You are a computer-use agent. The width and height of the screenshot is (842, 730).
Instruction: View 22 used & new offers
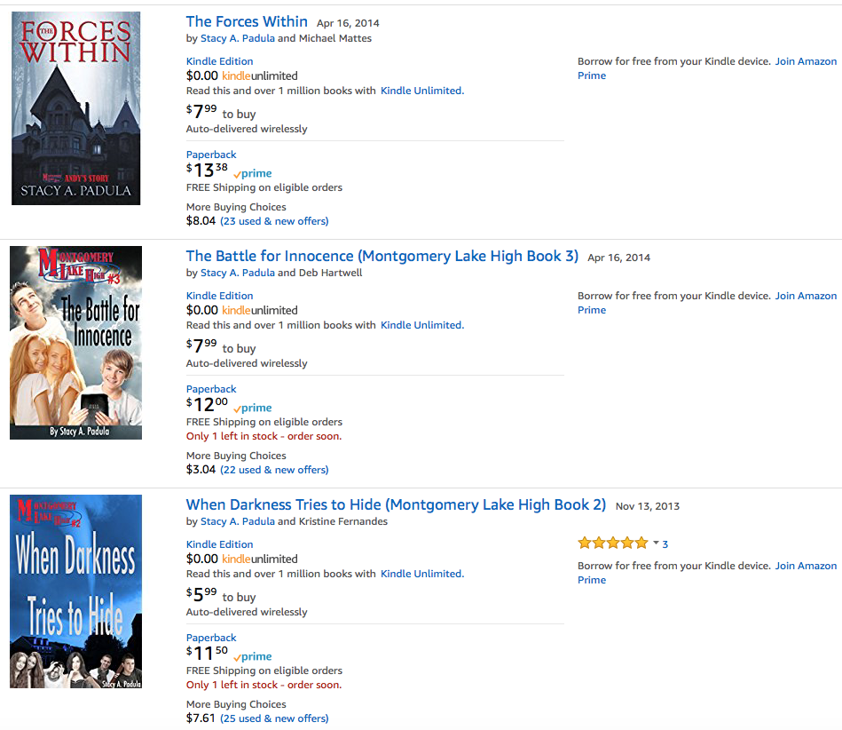274,470
